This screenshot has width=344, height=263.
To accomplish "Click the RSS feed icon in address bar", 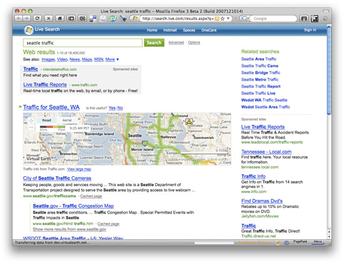I will (217, 19).
